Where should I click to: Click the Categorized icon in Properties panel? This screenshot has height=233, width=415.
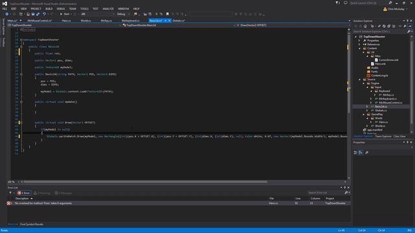pyautogui.click(x=355, y=153)
